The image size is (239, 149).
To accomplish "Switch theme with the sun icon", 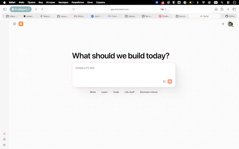I will pos(223,24).
